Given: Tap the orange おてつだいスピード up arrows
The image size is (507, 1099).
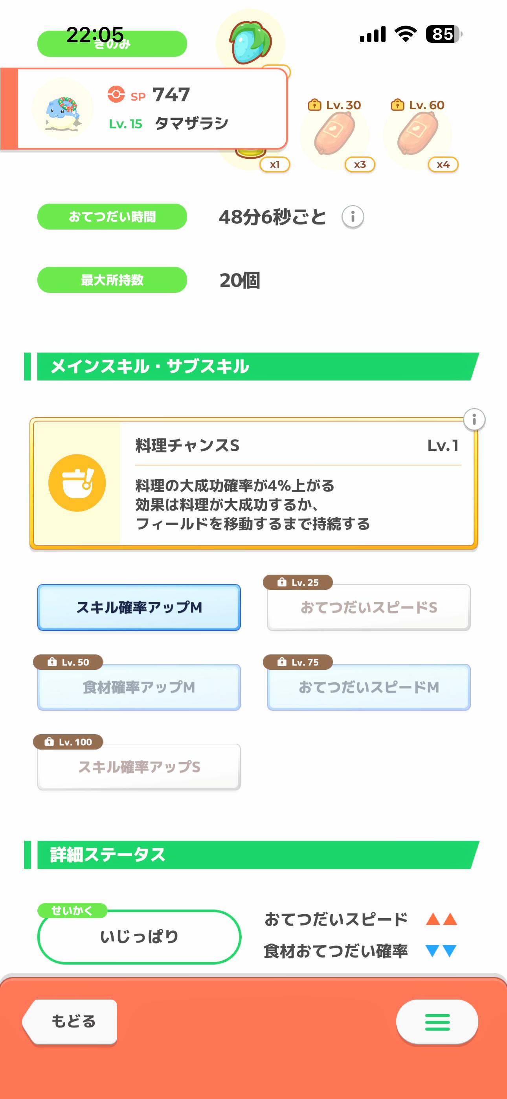Looking at the screenshot, I should [441, 919].
